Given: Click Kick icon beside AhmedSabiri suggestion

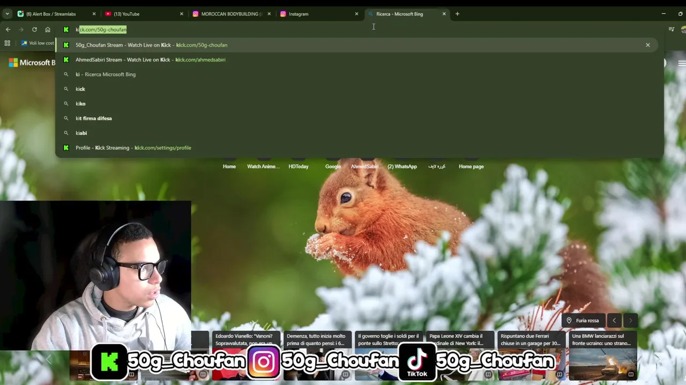Looking at the screenshot, I should 66,59.
